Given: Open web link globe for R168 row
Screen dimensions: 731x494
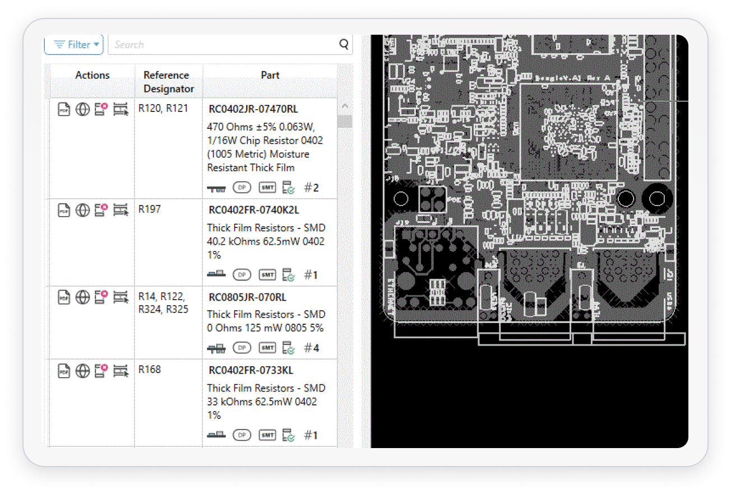Looking at the screenshot, I should click(83, 371).
